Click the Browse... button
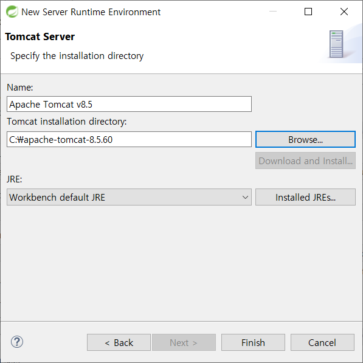Image resolution: width=363 pixels, height=363 pixels. (305, 139)
